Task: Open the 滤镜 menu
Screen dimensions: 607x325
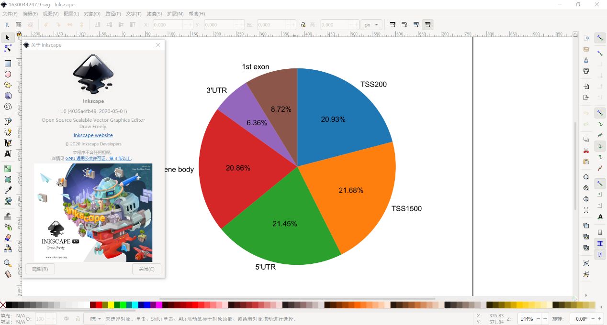Action: click(x=153, y=14)
